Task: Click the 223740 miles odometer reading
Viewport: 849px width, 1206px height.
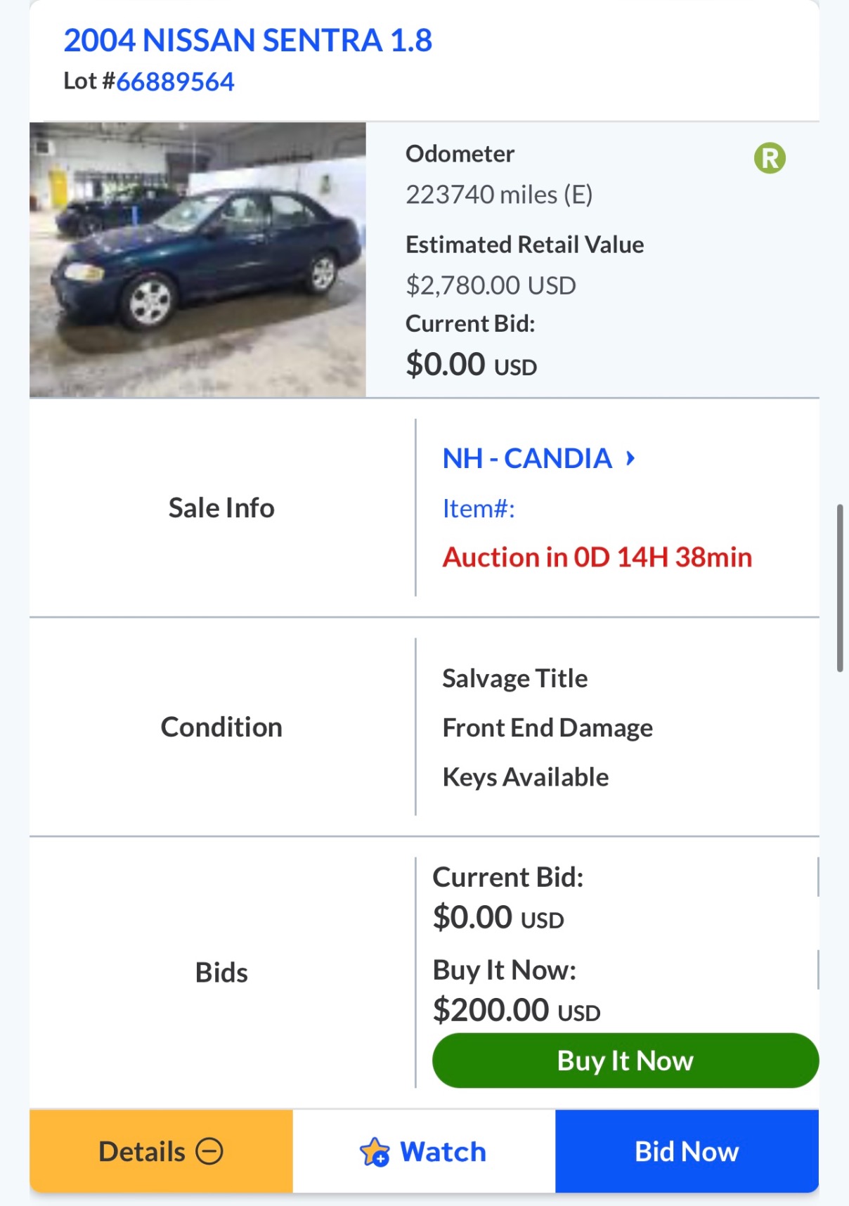Action: [x=498, y=195]
